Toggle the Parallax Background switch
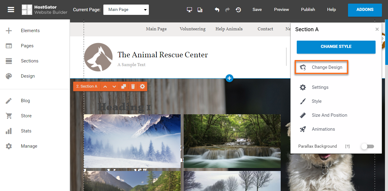Screen dimensions: 388x191 pyautogui.click(x=367, y=146)
